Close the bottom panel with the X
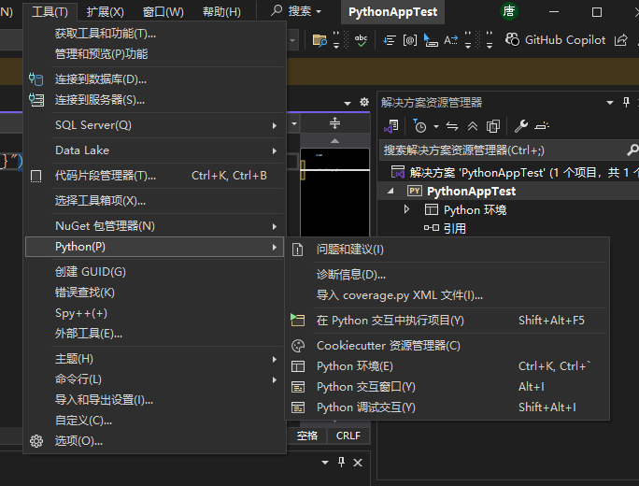Image resolution: width=639 pixels, height=486 pixels. 358,463
